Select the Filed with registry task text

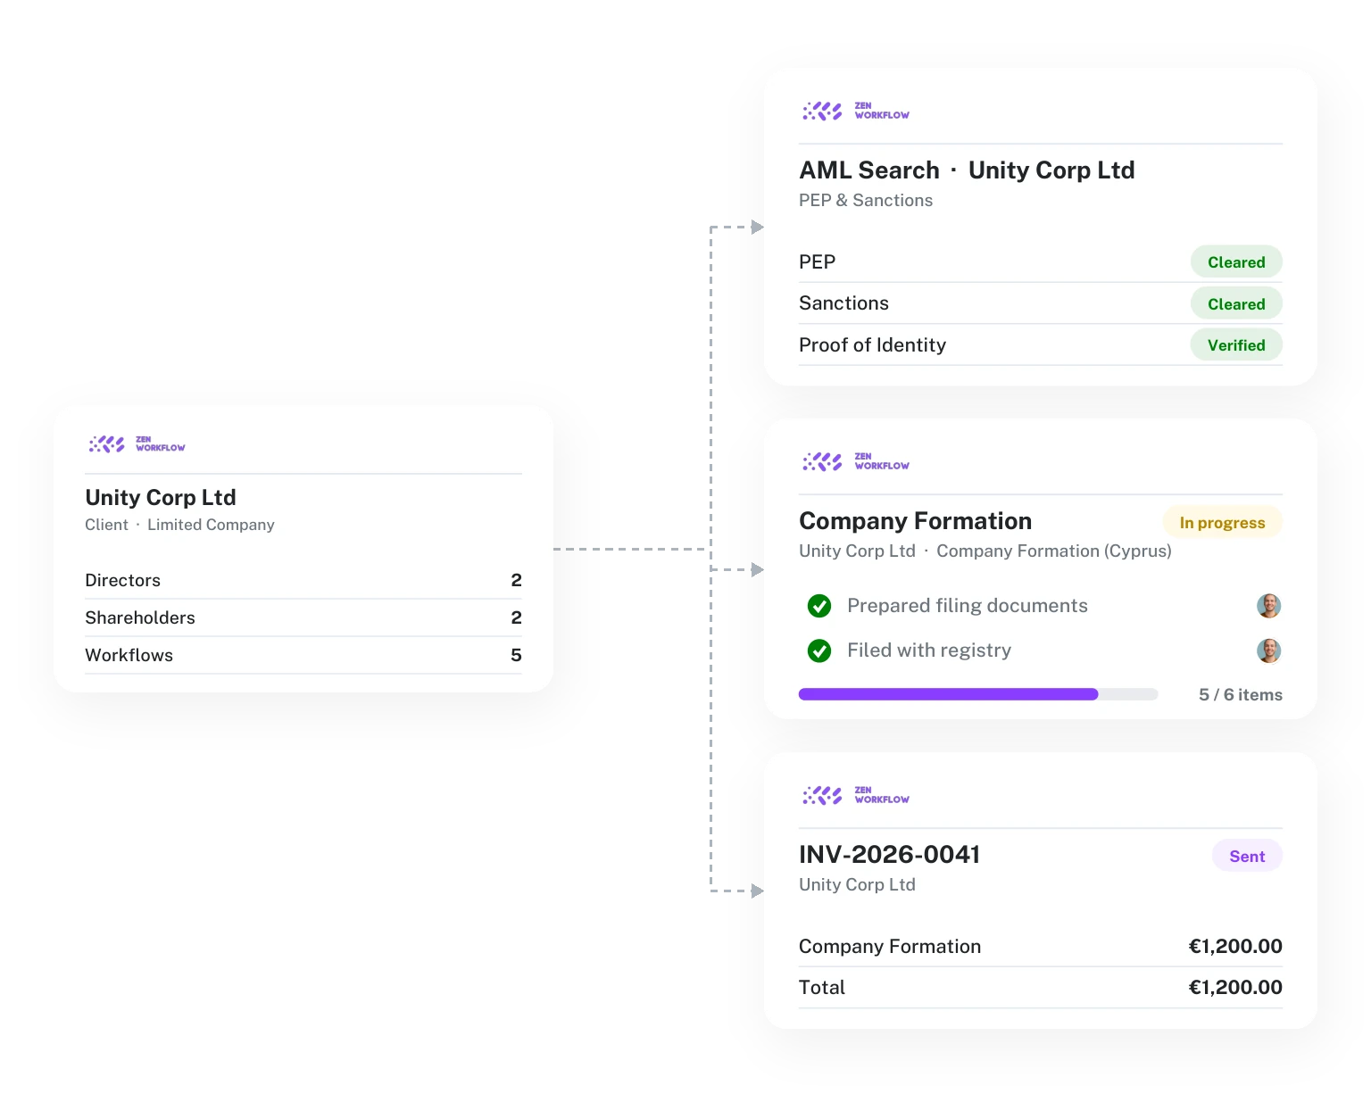click(929, 650)
